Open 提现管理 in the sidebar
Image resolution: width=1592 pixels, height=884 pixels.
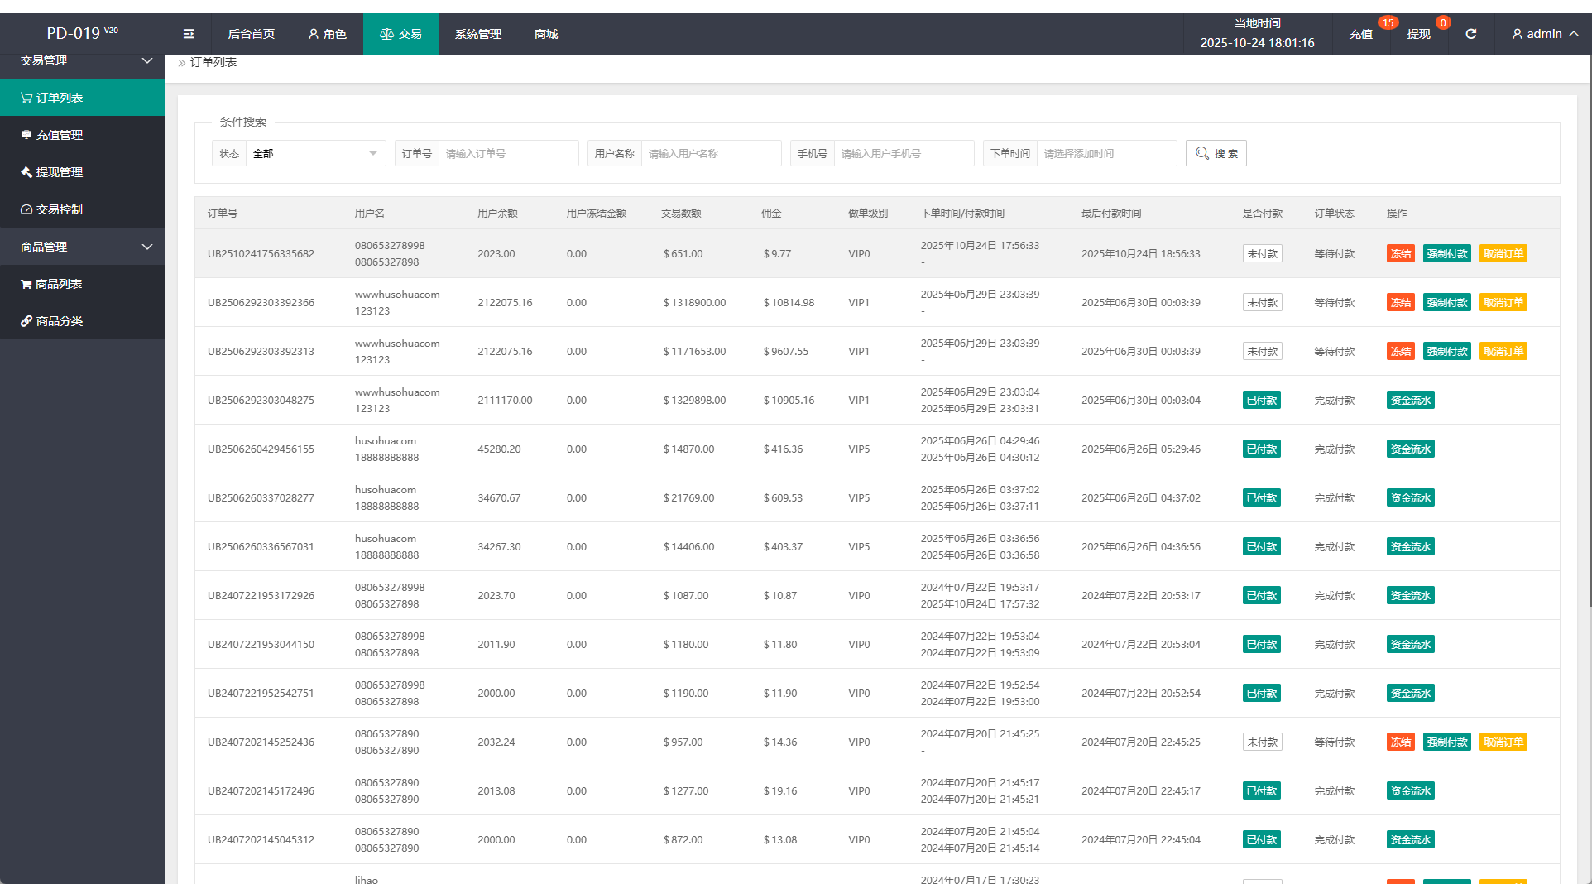[60, 172]
